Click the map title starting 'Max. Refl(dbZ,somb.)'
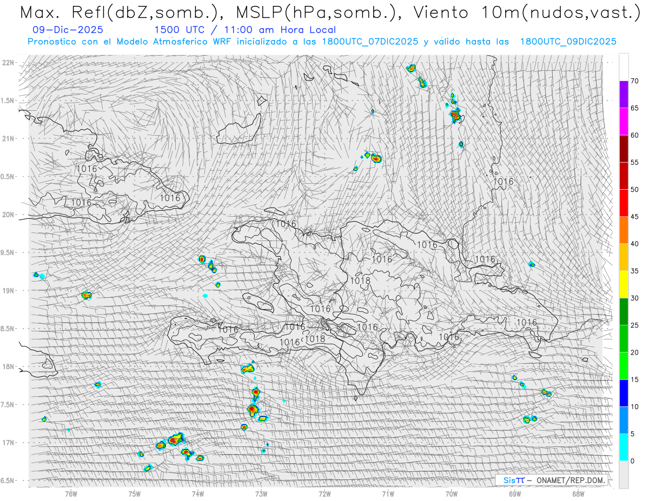 (329, 12)
